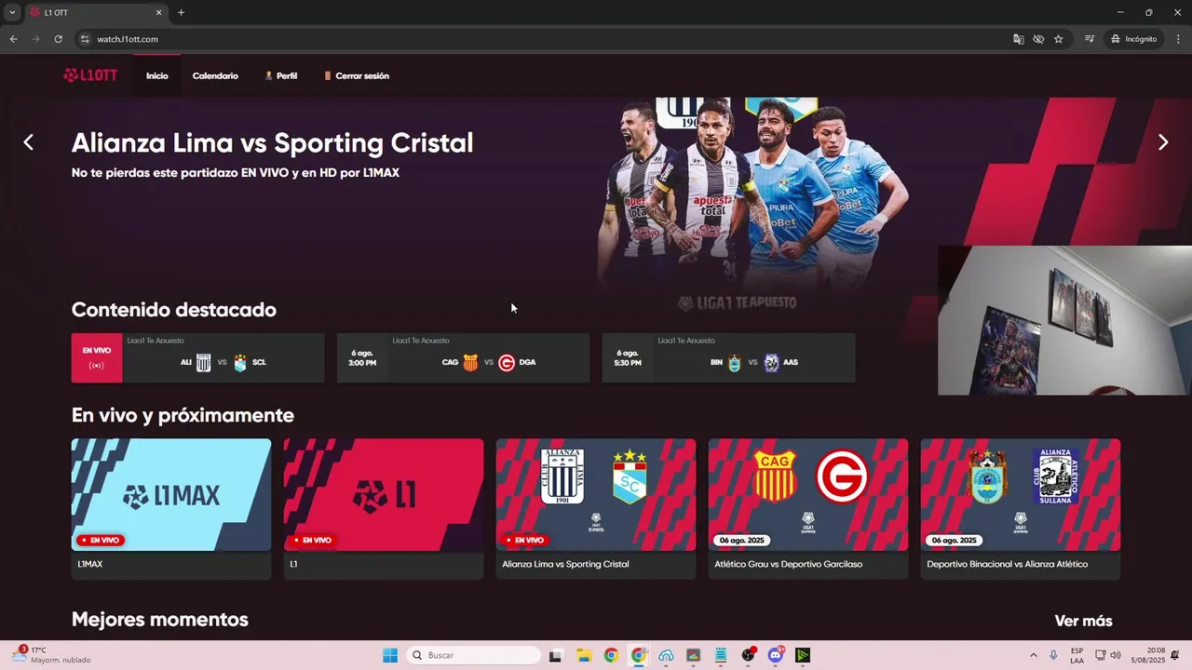The image size is (1192, 670).
Task: Open Alianza Lima vs Sporting Cristal thumbnail
Action: [596, 494]
